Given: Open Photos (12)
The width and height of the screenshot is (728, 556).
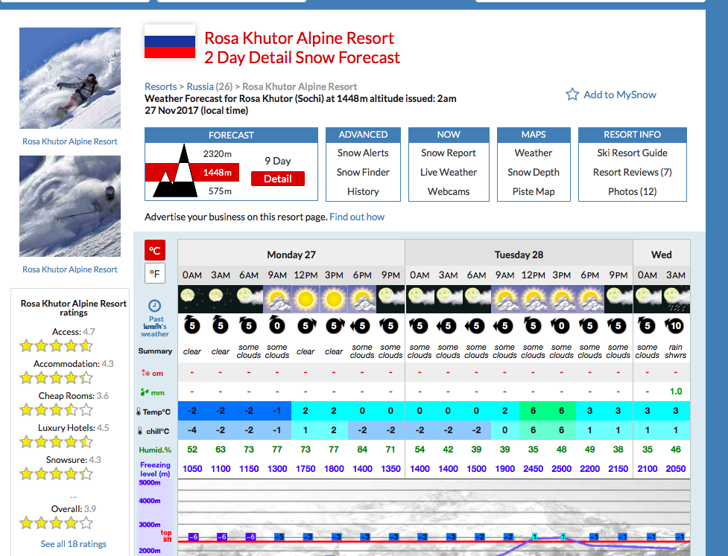Looking at the screenshot, I should [x=633, y=191].
